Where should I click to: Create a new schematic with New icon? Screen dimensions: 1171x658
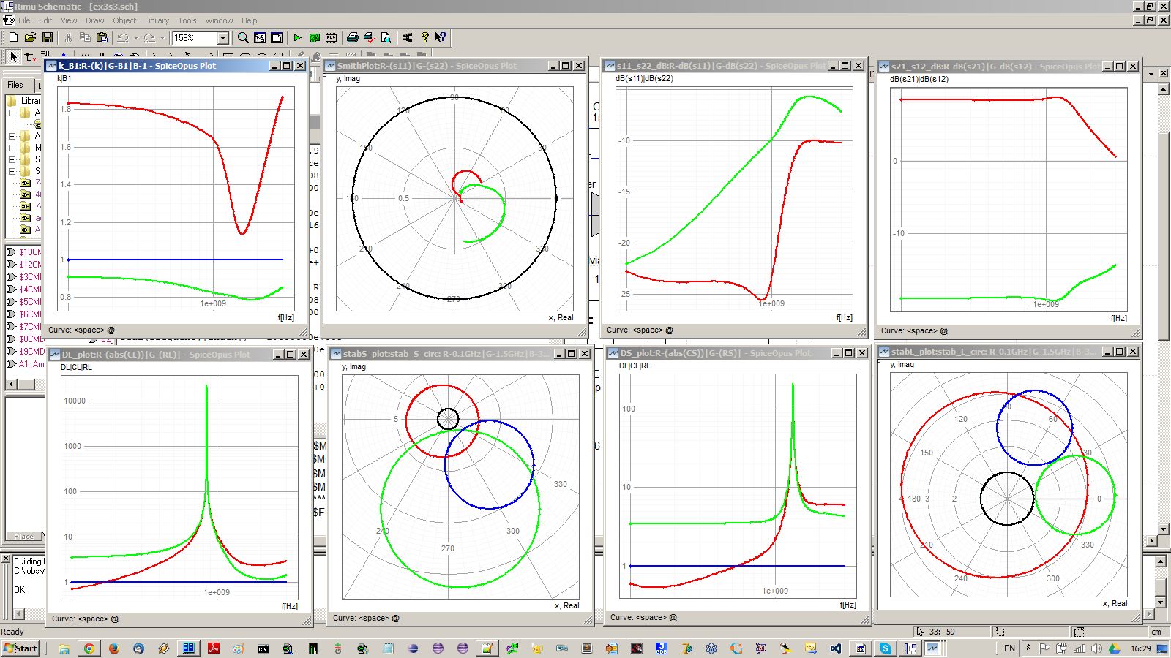click(13, 37)
